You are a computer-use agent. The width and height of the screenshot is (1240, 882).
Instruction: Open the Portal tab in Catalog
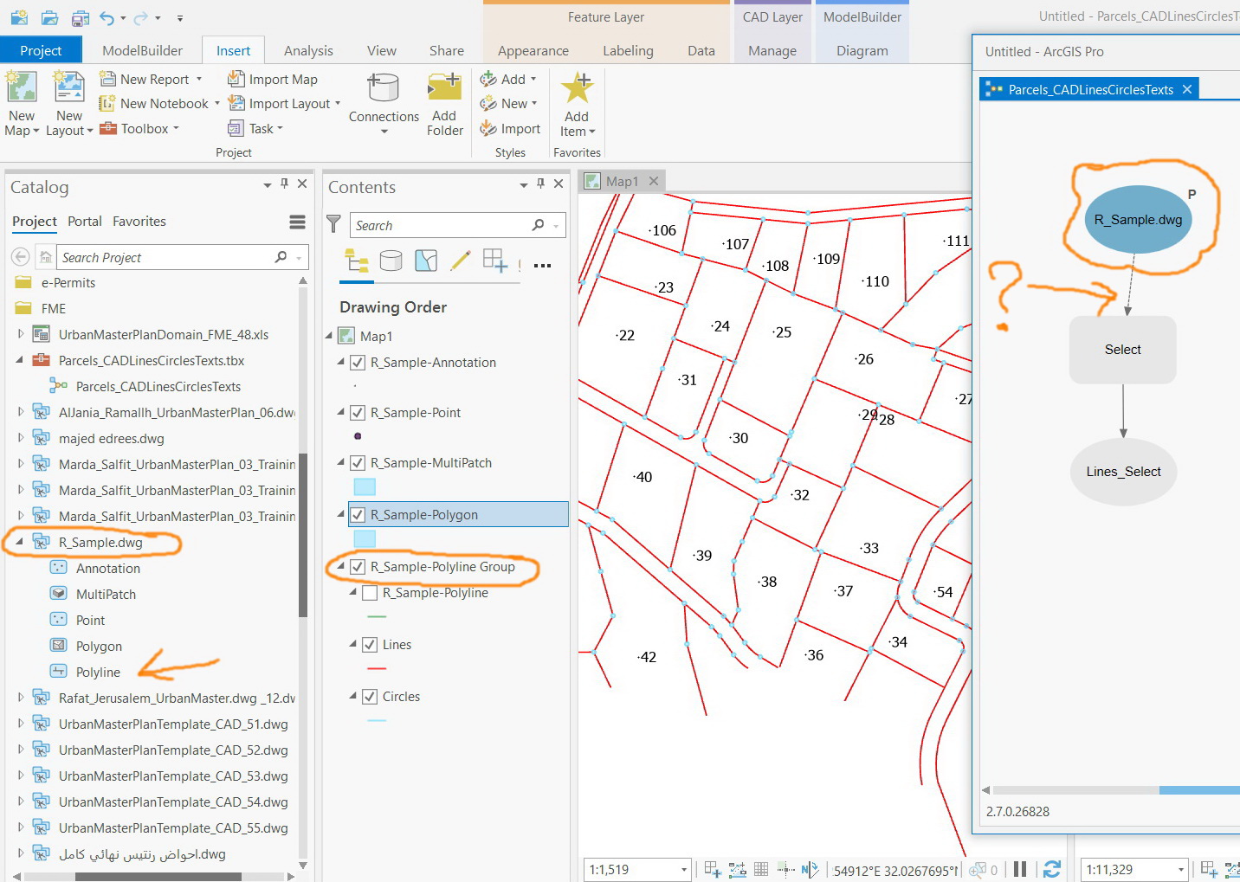pos(85,222)
